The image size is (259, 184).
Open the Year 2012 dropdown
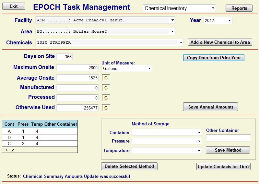point(218,20)
